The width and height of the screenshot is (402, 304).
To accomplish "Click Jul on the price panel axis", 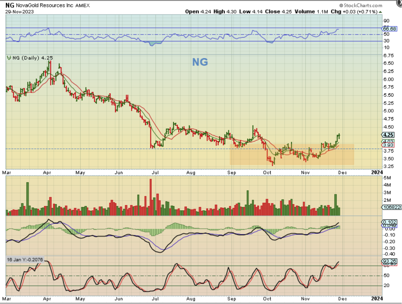I will click(x=155, y=173).
